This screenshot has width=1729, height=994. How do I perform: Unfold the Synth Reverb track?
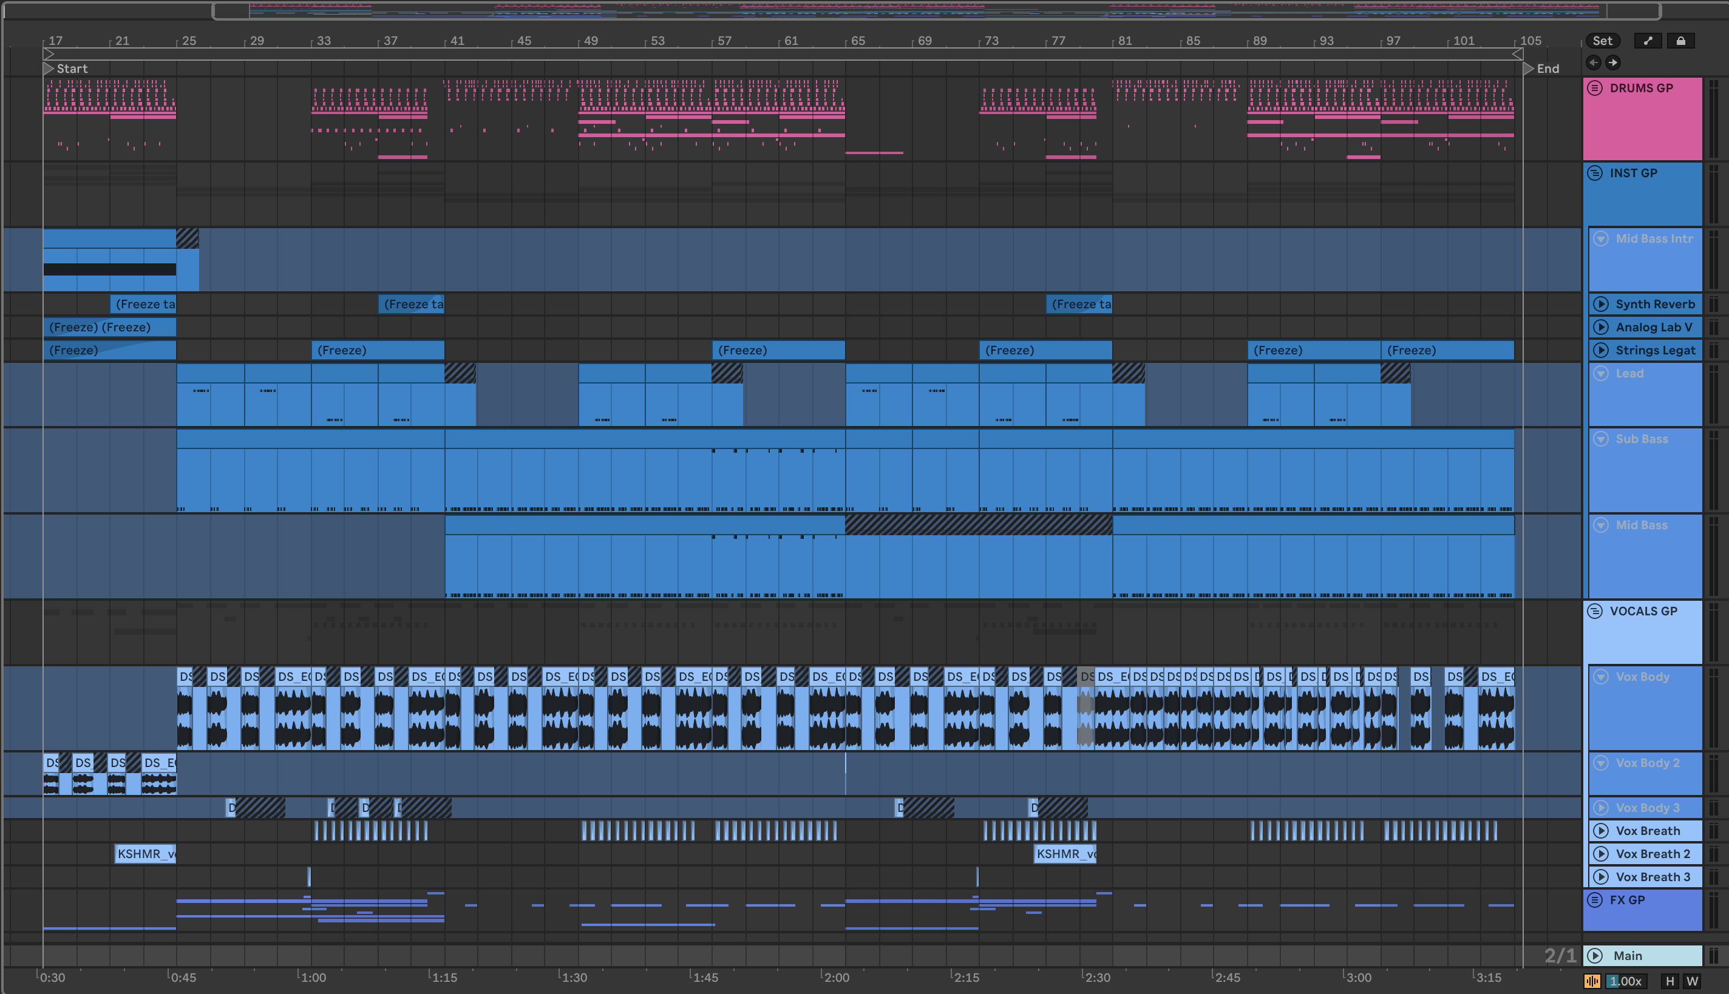tap(1601, 304)
